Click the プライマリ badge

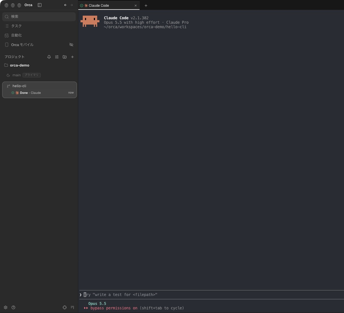(x=31, y=75)
